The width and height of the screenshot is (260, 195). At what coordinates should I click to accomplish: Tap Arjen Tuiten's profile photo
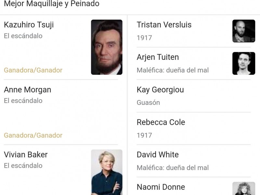[243, 63]
